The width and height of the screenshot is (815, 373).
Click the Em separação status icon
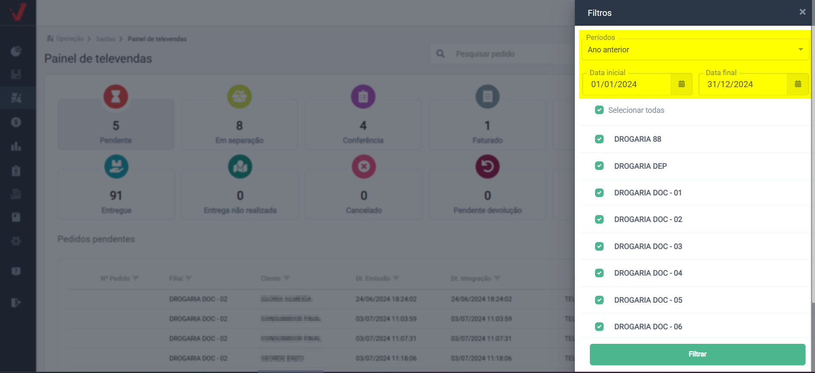[239, 97]
